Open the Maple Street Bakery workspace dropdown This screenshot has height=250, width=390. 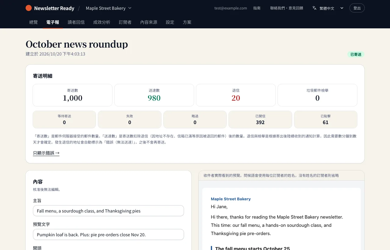pos(108,8)
